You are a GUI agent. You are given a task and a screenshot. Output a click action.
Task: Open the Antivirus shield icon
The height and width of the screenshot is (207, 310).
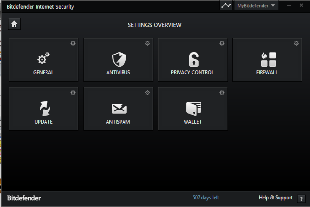(x=119, y=59)
